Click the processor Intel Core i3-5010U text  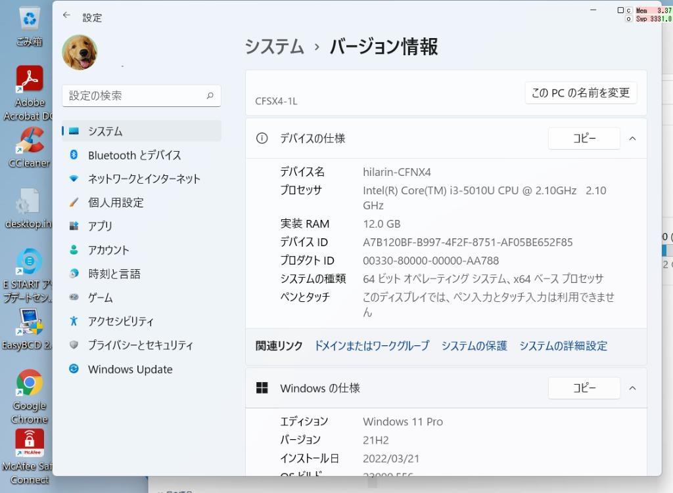pos(484,198)
